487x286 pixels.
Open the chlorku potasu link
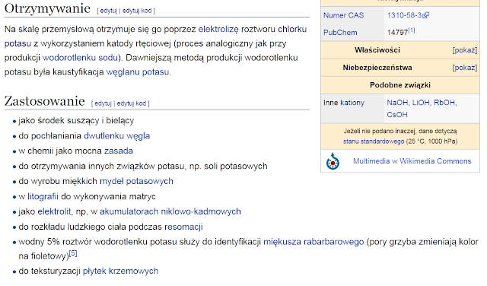coord(292,29)
